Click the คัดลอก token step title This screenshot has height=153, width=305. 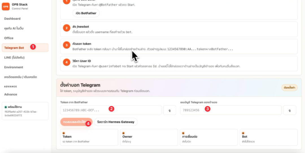[x=82, y=44]
